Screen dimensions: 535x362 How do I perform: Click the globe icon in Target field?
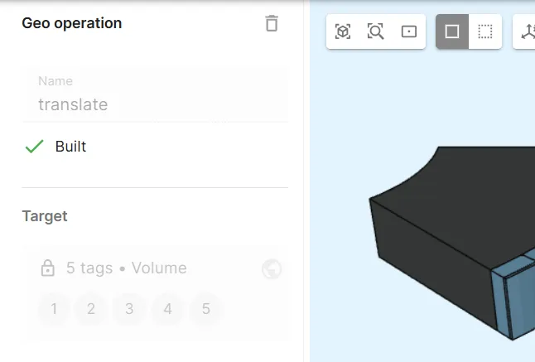[271, 268]
